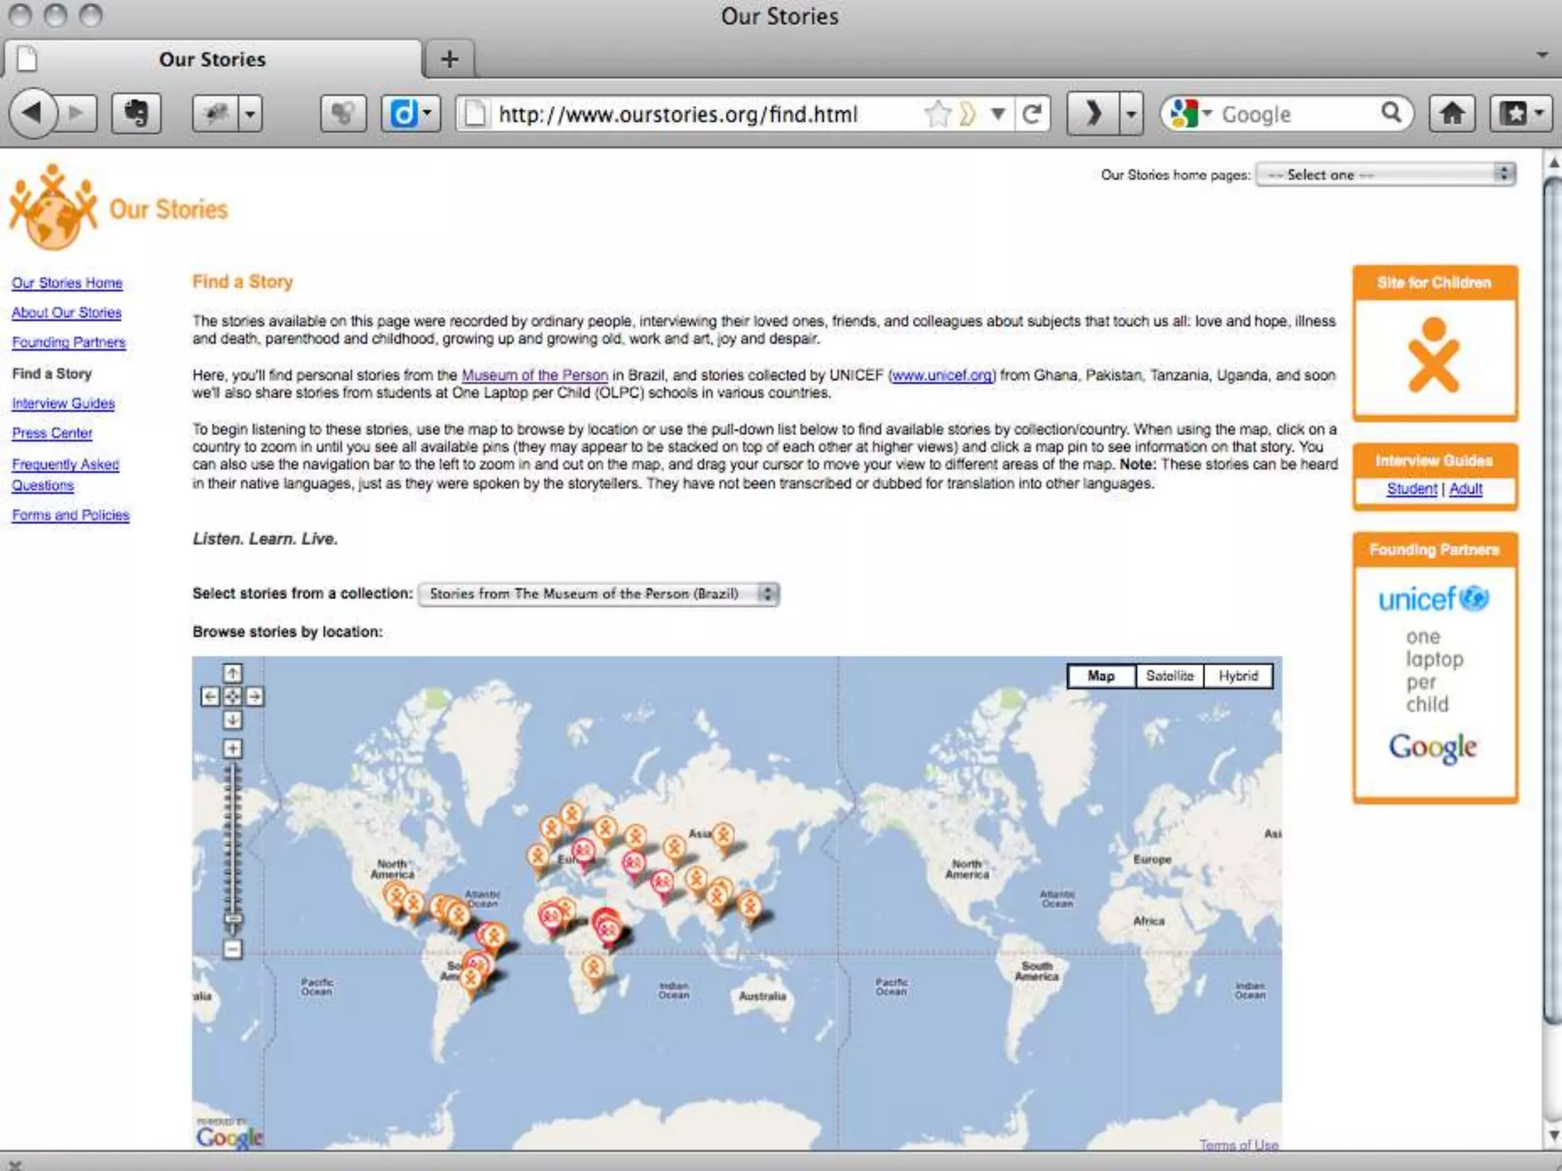The image size is (1562, 1171).
Task: Open a new tab with plus button
Action: [449, 59]
